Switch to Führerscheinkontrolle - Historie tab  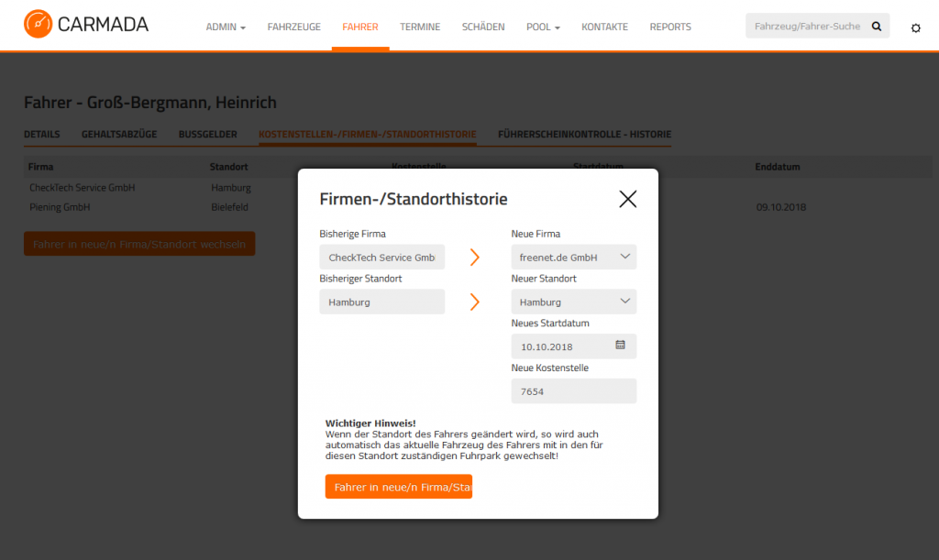point(584,134)
